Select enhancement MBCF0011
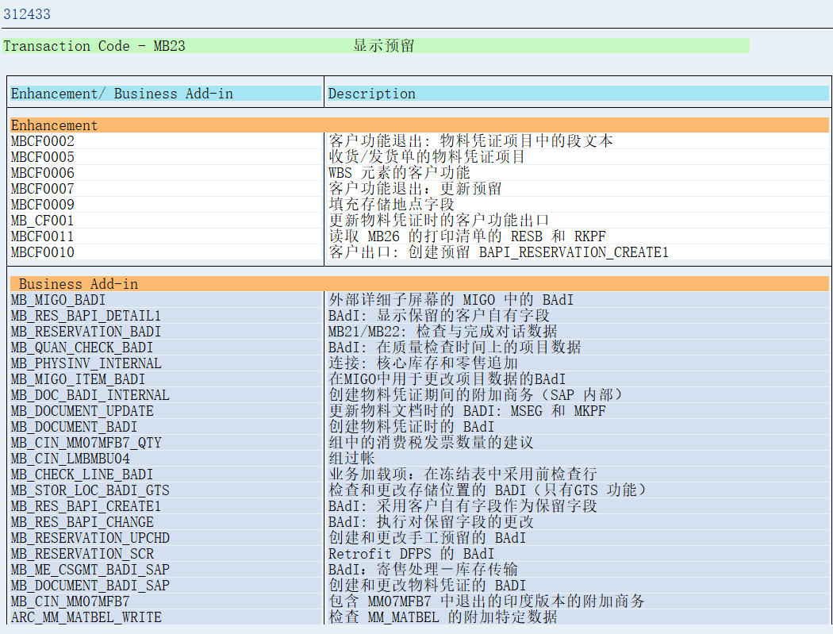Viewport: 833px width, 634px height. coord(43,236)
